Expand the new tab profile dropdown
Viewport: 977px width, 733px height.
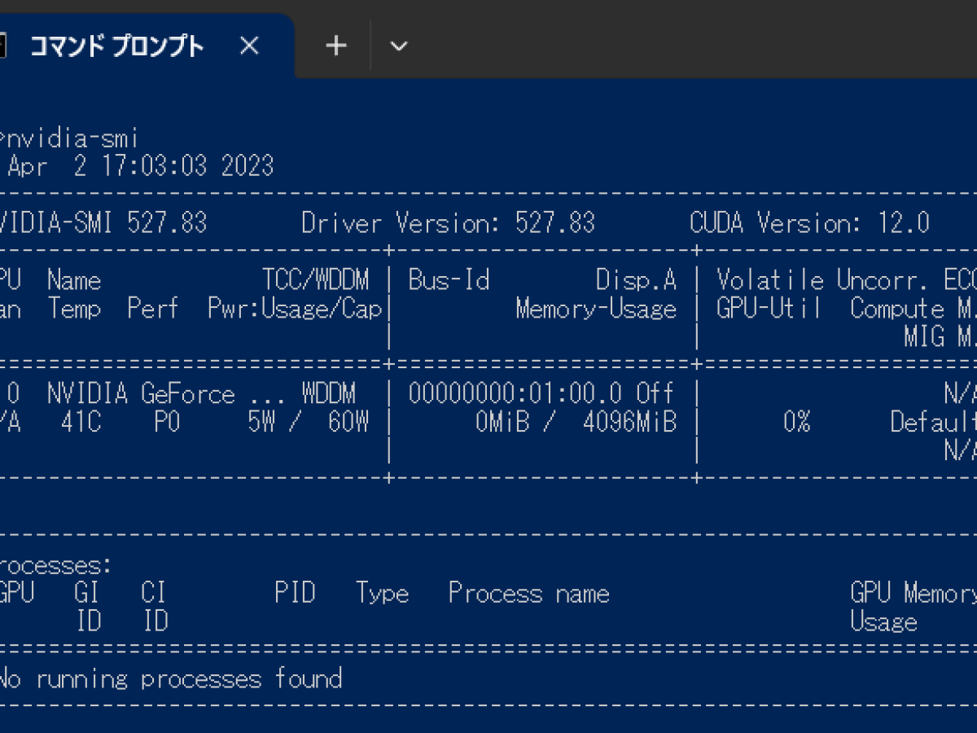[x=398, y=46]
